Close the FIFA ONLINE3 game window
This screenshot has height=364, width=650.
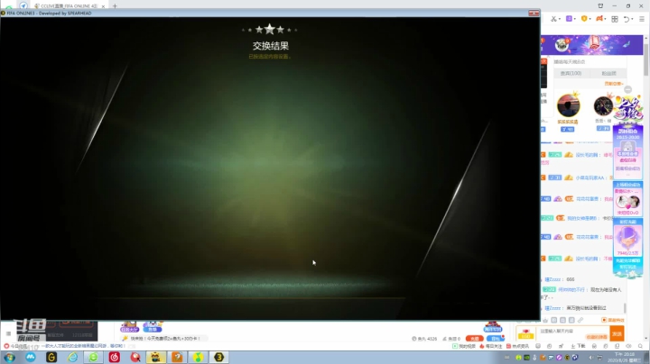point(534,14)
